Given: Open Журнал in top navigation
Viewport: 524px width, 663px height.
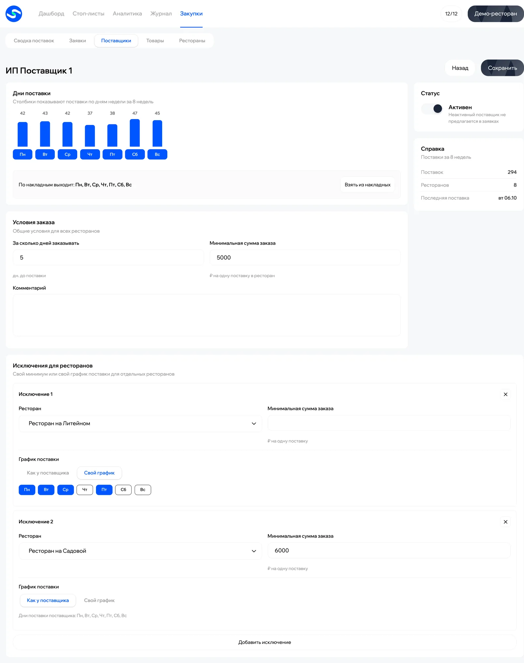Looking at the screenshot, I should pos(161,14).
